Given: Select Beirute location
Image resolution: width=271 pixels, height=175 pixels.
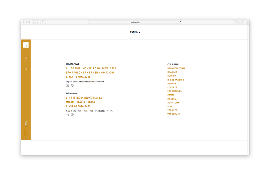Looking at the screenshot, I should click(x=172, y=84).
